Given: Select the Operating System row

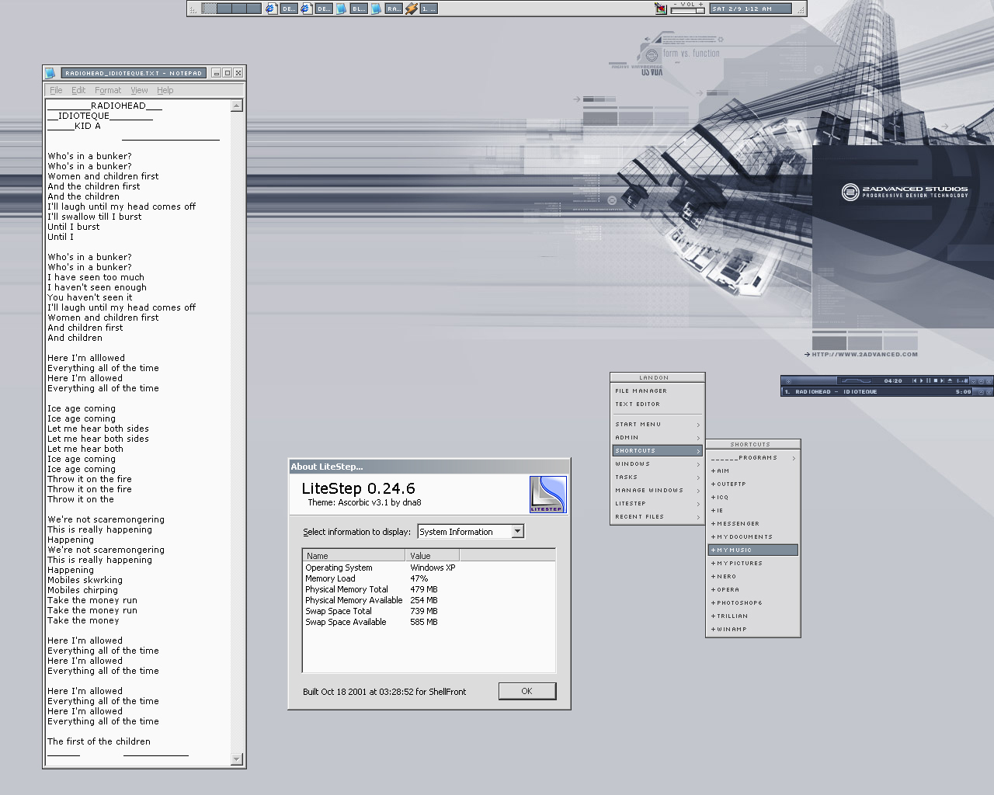Looking at the screenshot, I should pos(429,568).
